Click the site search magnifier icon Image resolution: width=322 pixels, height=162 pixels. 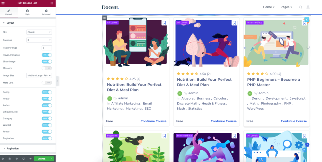point(300,7)
